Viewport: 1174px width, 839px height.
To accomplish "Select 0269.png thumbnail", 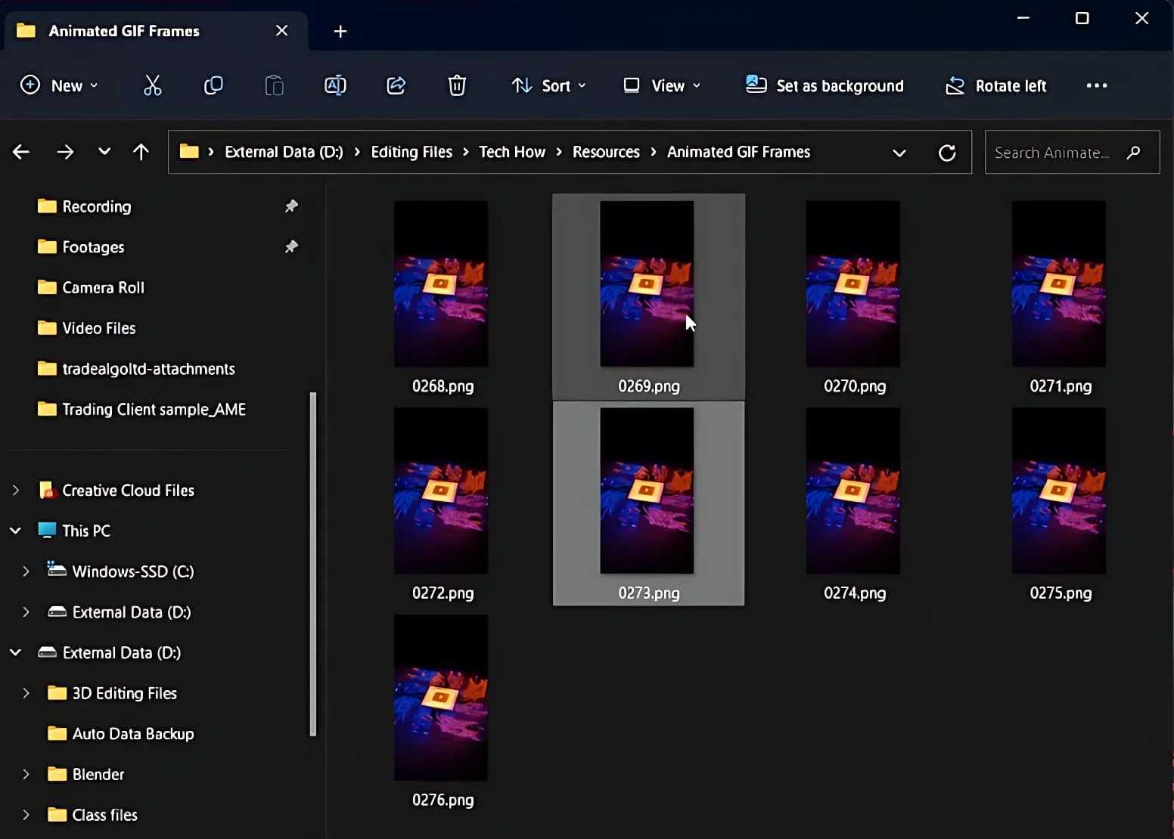I will coord(647,283).
